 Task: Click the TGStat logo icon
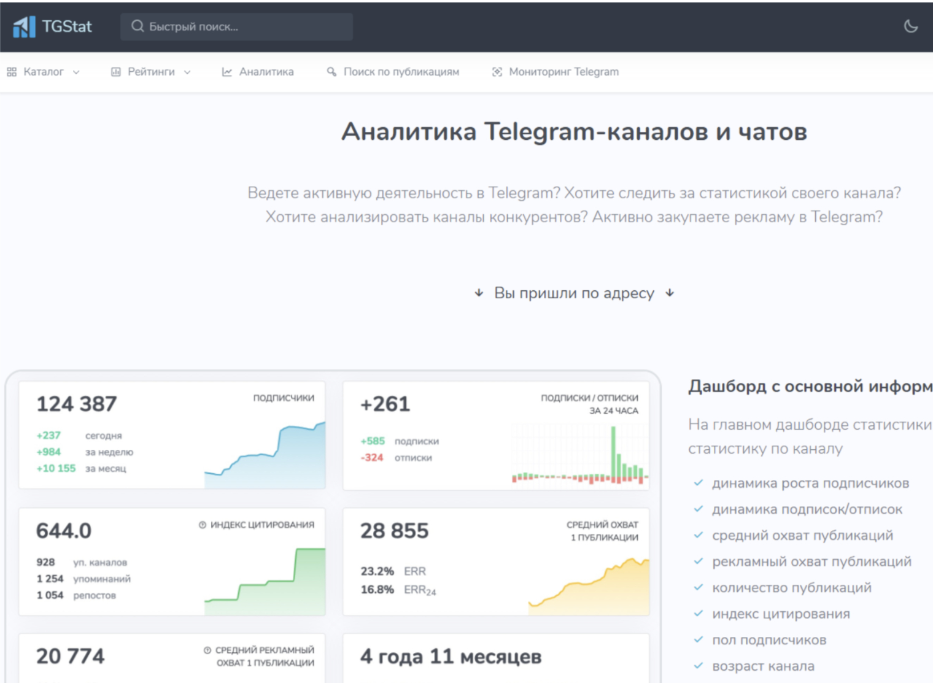[x=24, y=27]
